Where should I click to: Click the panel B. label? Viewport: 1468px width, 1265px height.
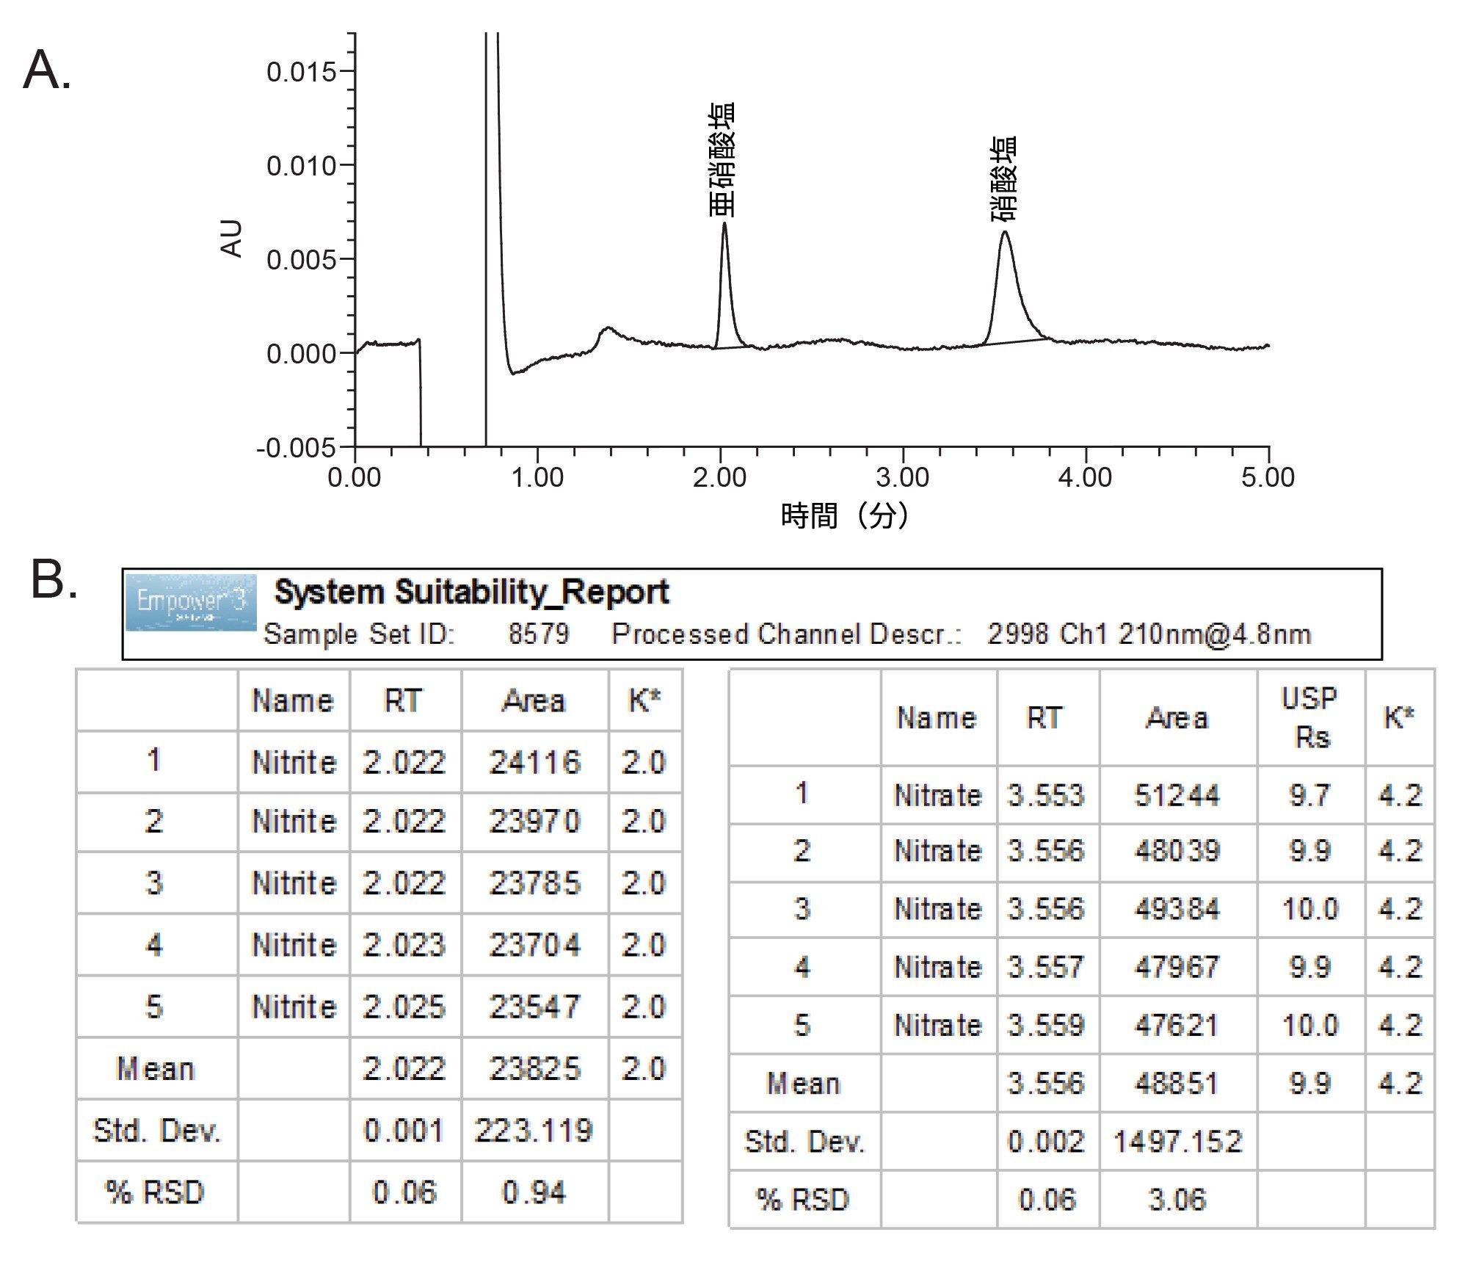53,579
